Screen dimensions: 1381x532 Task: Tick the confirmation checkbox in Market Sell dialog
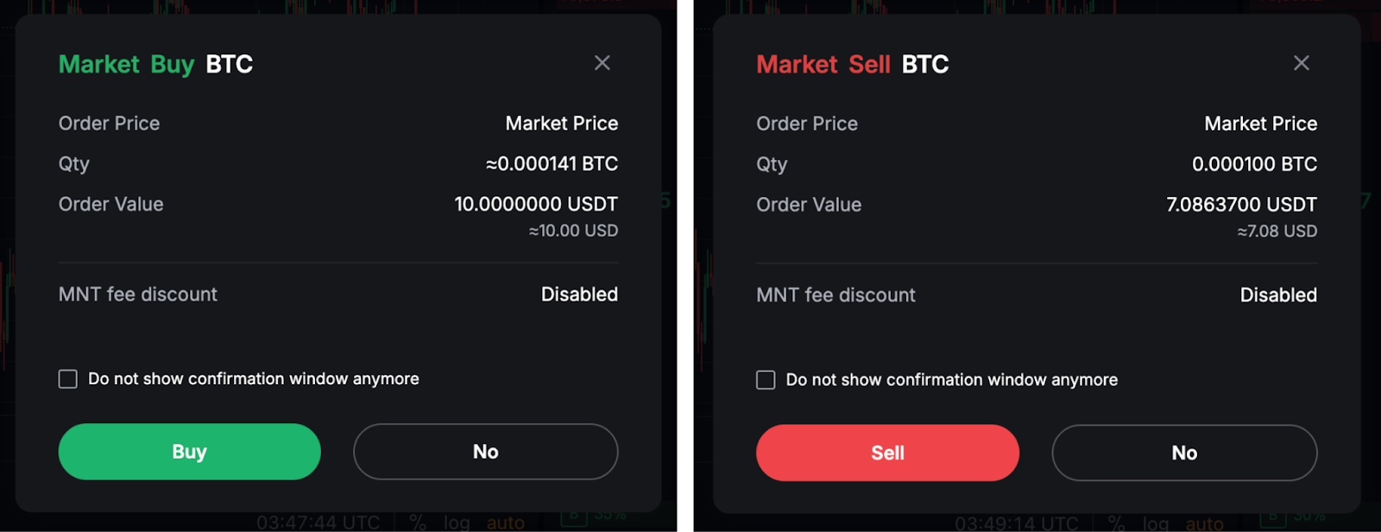(766, 380)
